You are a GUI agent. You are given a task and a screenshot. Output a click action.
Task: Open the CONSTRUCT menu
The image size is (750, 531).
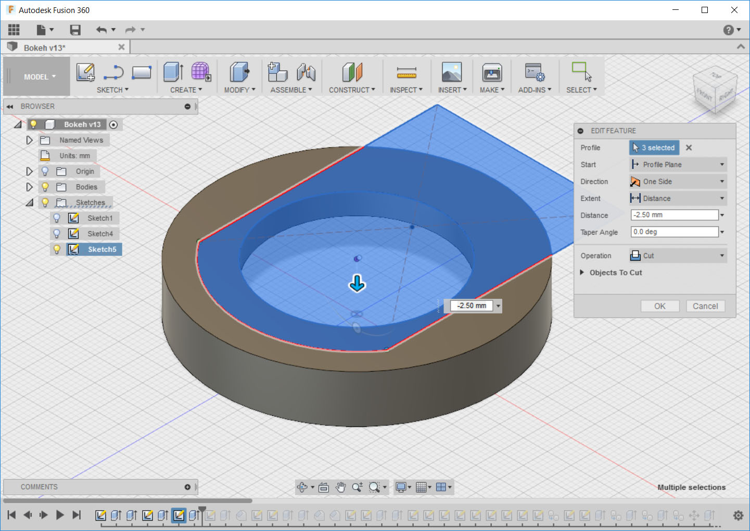pos(352,90)
